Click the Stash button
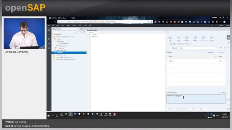This screenshot has height=130, width=232. tap(202, 109)
